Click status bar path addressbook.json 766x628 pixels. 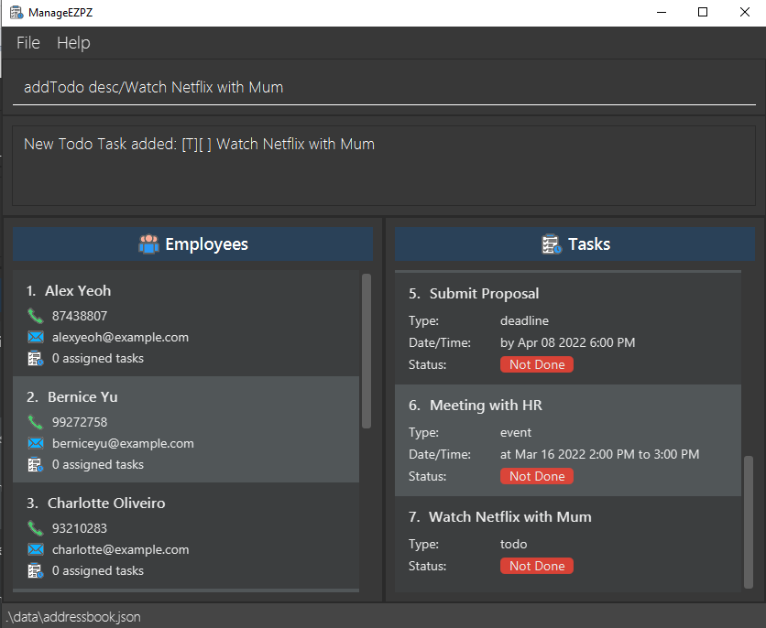point(73,617)
